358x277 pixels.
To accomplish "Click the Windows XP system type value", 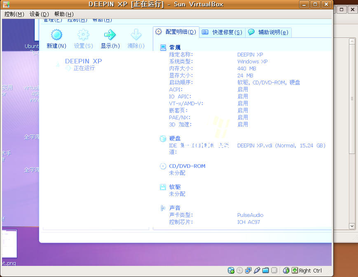I will (x=252, y=62).
